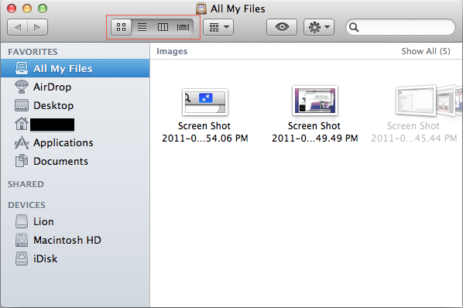This screenshot has width=463, height=308.
Task: Go forward with the right arrow
Action: 37,27
